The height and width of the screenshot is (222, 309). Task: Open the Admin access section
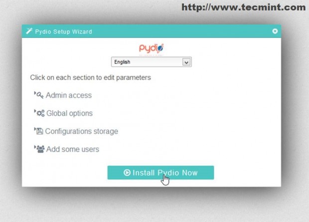pos(69,95)
